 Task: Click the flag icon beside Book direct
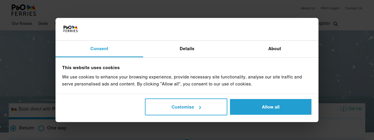pos(14,109)
